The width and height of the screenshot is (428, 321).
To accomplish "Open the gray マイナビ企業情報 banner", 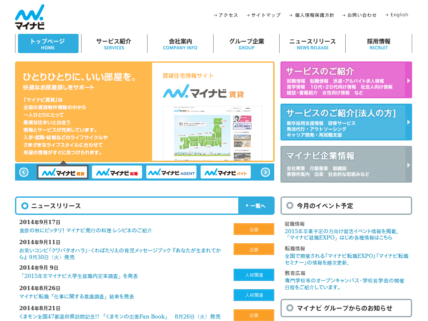I will [346, 164].
